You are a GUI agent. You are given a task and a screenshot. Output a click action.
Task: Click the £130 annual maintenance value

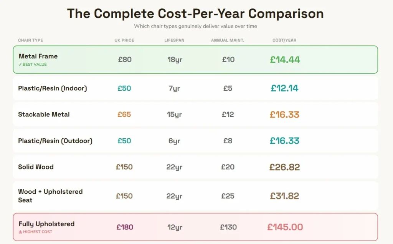coord(228,227)
